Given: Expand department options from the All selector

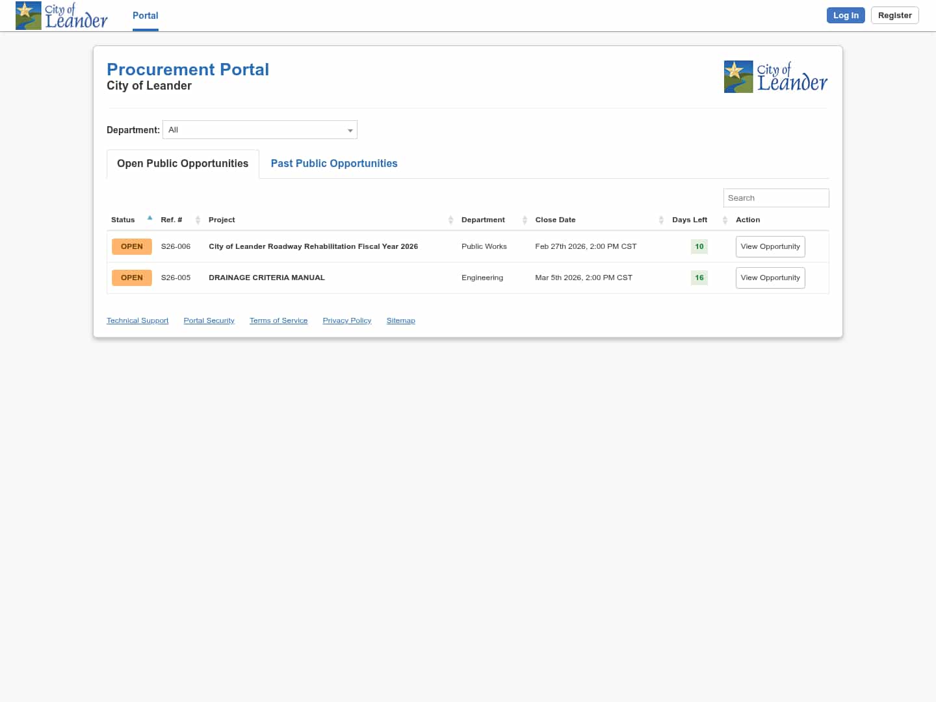Looking at the screenshot, I should tap(259, 129).
